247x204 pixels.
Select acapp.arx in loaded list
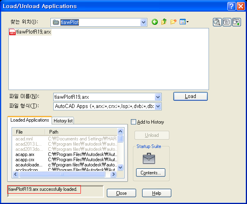pyautogui.click(x=25, y=154)
